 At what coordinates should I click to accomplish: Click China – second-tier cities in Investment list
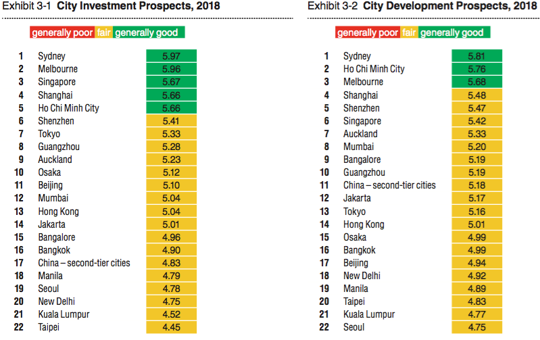click(x=84, y=263)
